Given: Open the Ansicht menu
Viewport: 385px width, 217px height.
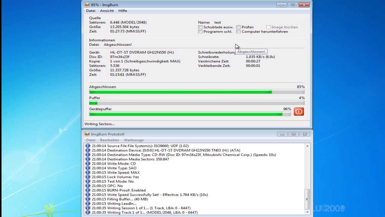Looking at the screenshot, I should click(107, 11).
